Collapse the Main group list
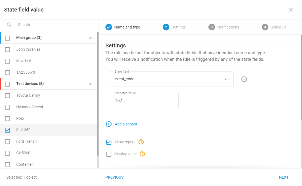 (91, 38)
